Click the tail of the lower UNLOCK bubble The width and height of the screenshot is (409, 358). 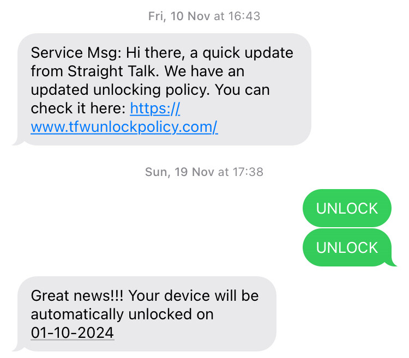[x=391, y=263]
